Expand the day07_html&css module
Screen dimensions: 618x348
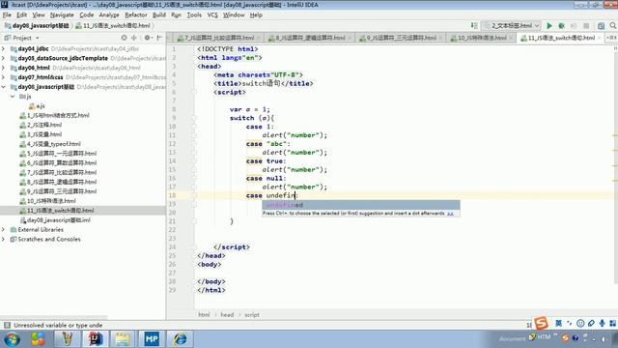click(4, 77)
